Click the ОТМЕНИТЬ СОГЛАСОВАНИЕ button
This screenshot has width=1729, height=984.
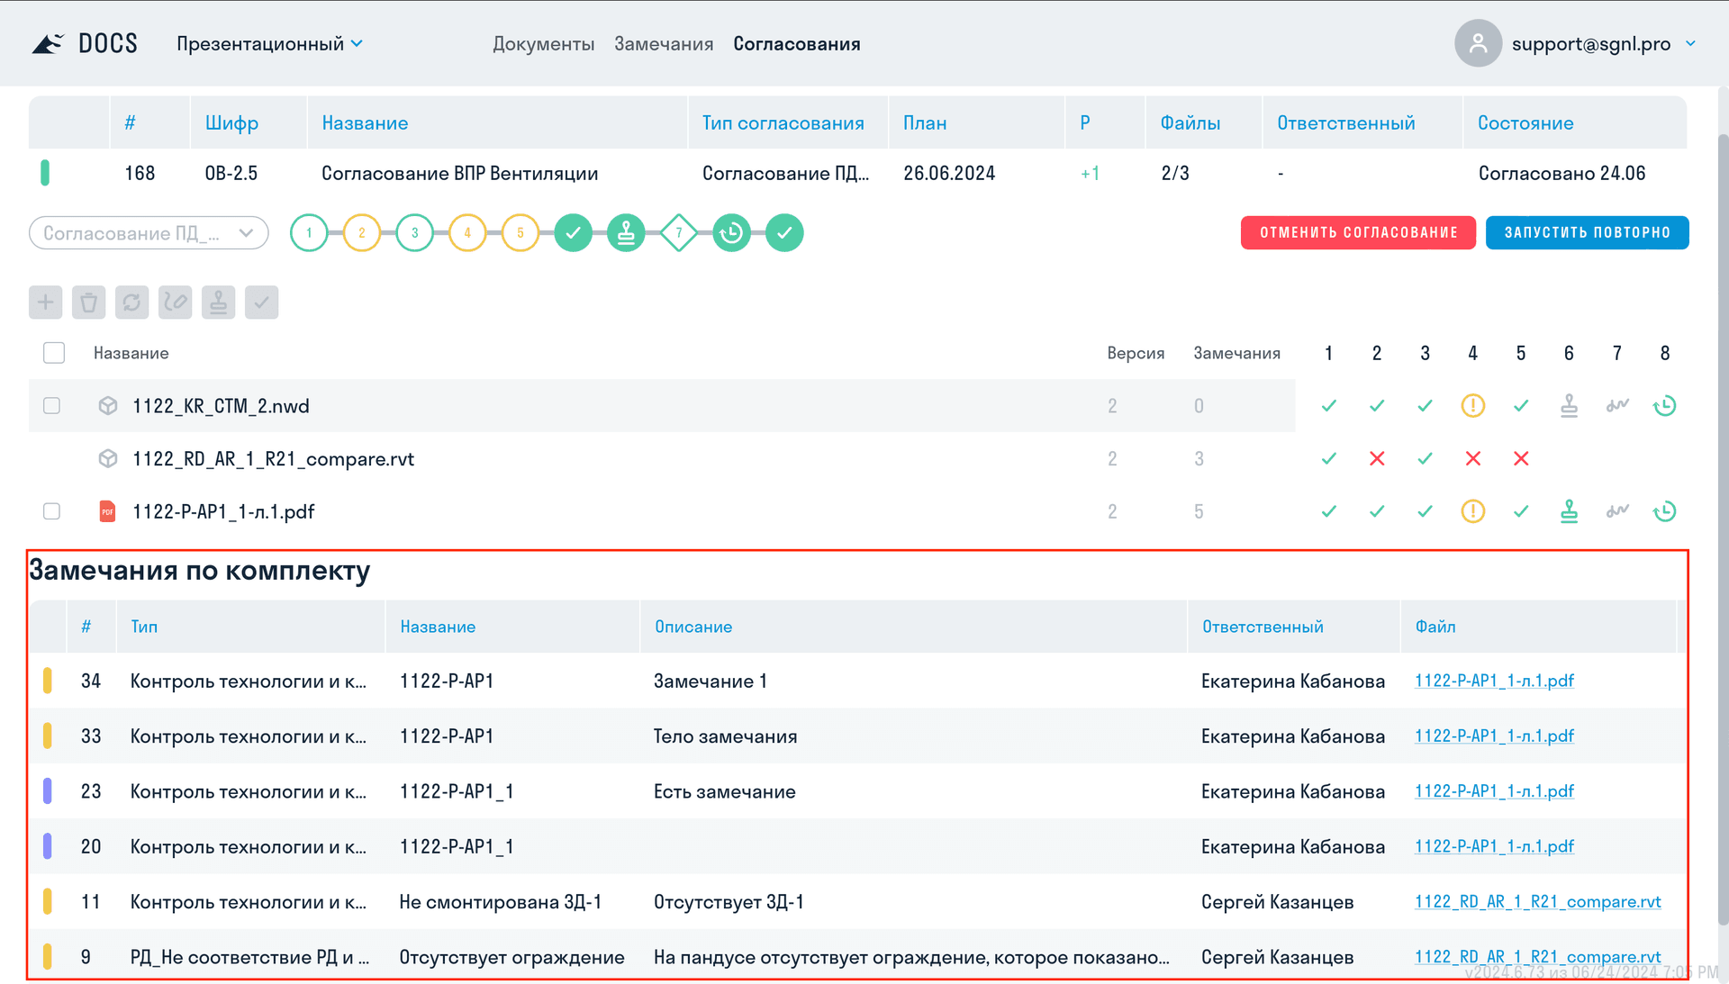1357,232
